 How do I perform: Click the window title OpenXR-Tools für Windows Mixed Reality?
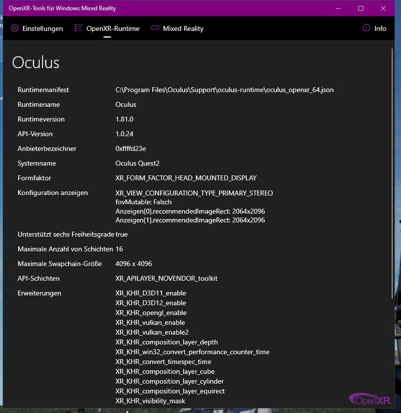click(62, 8)
